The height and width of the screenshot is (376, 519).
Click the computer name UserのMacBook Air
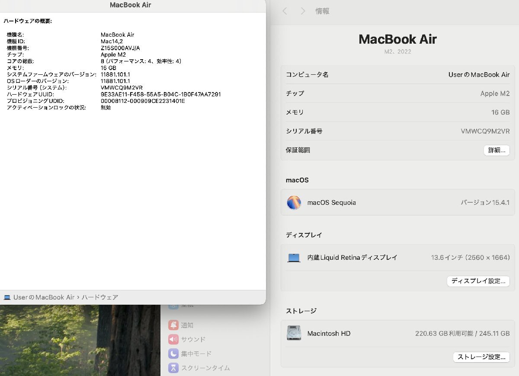[x=479, y=74]
